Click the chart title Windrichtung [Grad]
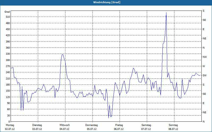 107,2
